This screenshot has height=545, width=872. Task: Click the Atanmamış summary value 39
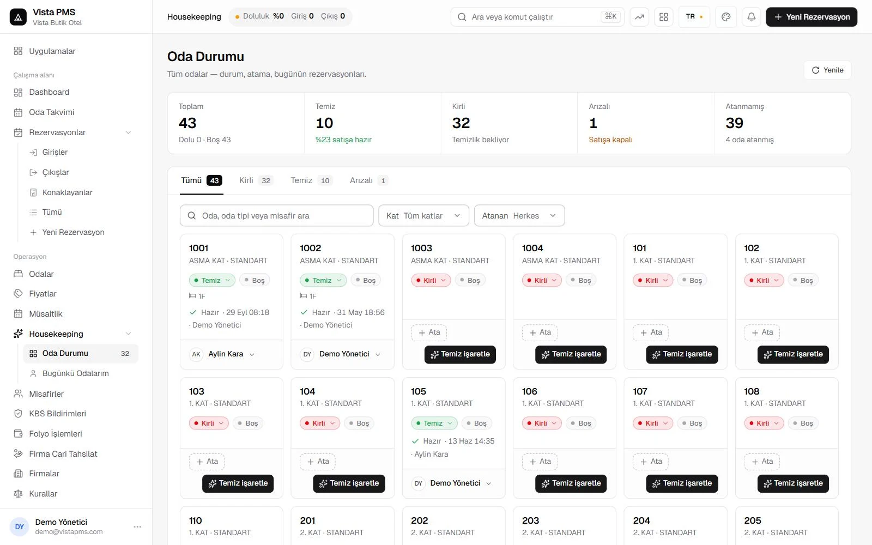[x=735, y=123]
